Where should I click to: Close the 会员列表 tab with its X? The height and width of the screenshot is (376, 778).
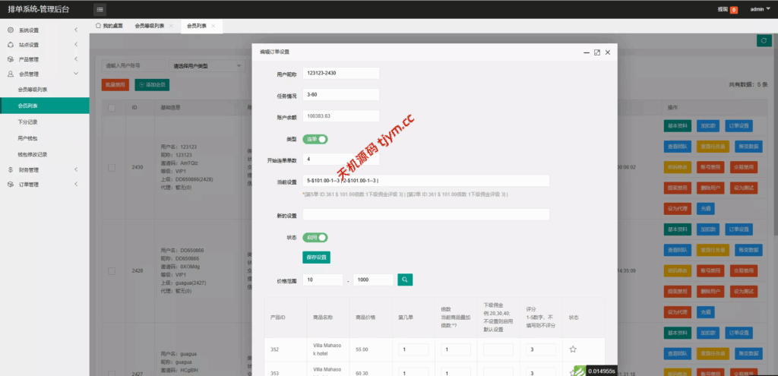pos(213,26)
